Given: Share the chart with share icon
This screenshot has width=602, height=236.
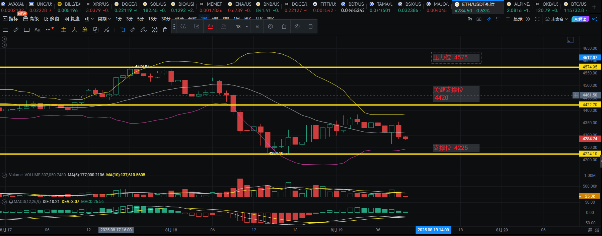Looking at the screenshot, I should click(x=594, y=19).
